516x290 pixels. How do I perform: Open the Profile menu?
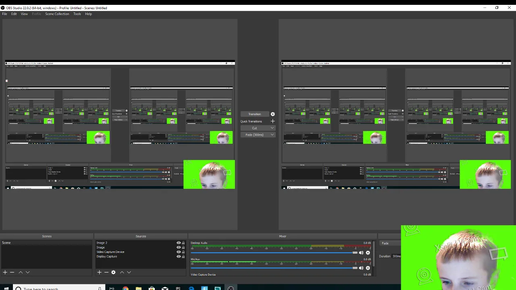36,14
